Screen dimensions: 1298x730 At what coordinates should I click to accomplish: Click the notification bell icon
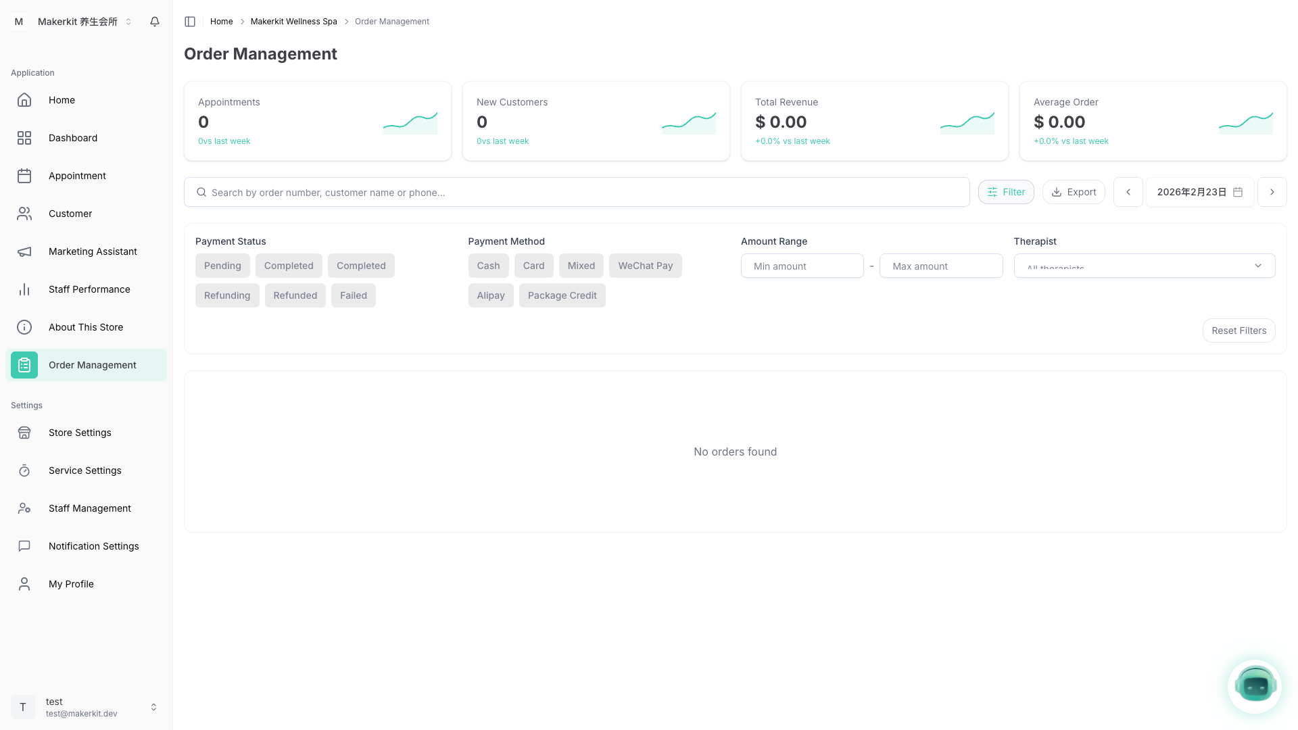(155, 22)
